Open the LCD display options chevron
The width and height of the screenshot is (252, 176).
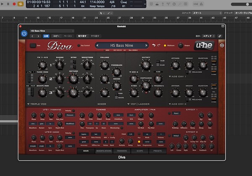pos(145,4)
